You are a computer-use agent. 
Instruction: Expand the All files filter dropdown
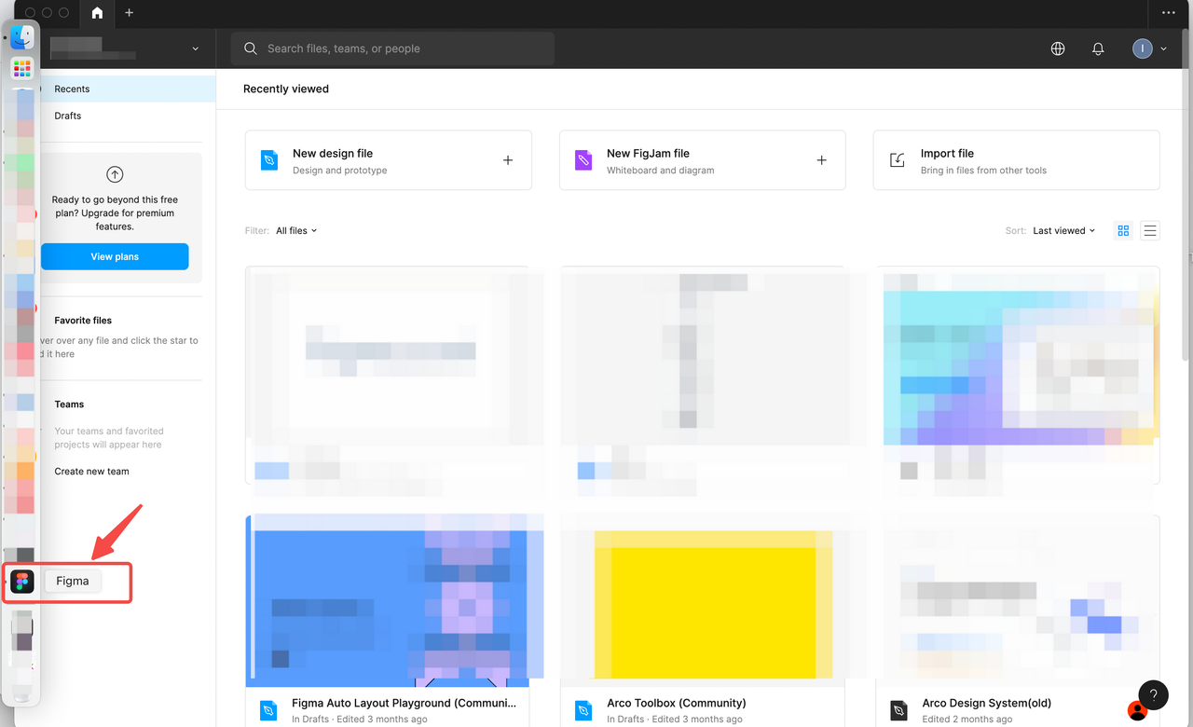(x=296, y=230)
